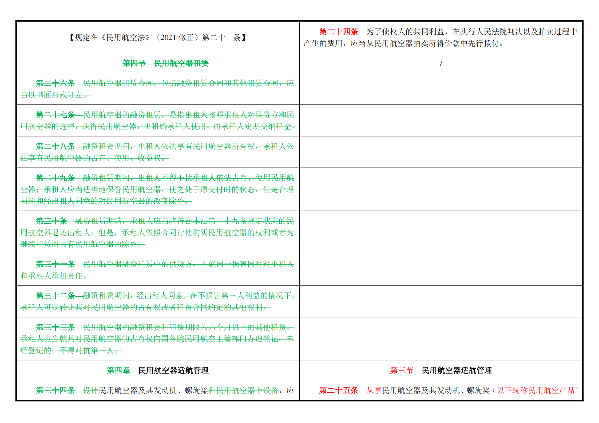Screen dimensions: 599x423
Task: Click the 第三十一条 deleted article heading
Action: (x=55, y=264)
